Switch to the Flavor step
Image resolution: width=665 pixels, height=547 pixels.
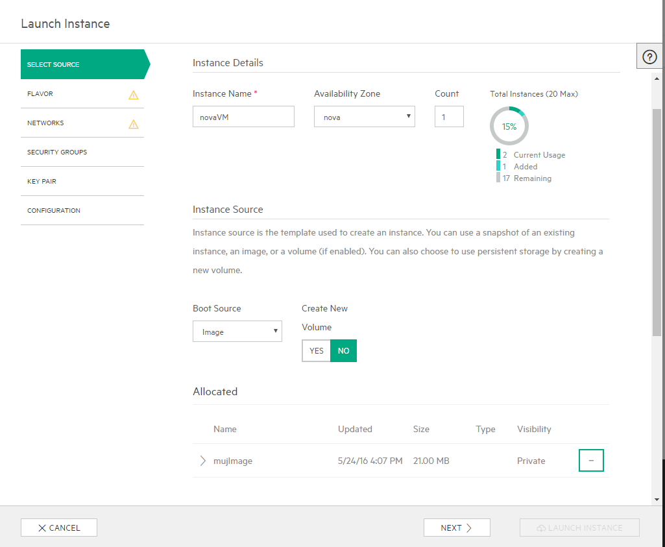click(82, 93)
